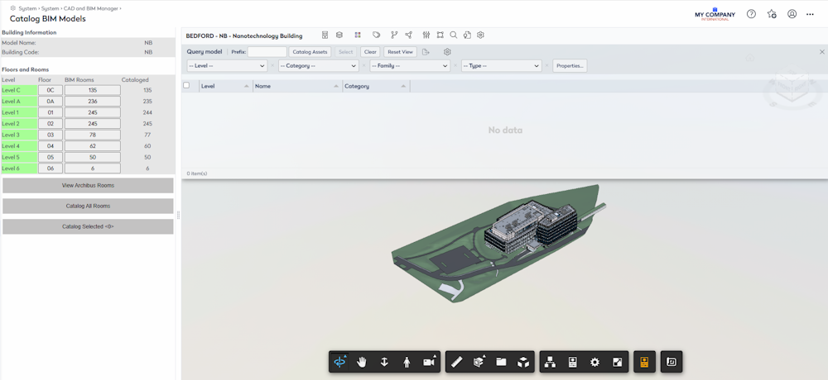828x380 pixels.
Task: Toggle the orange Properties panel button
Action: pyautogui.click(x=644, y=362)
